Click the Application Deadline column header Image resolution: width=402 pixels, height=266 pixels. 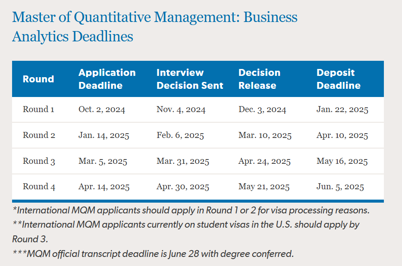coord(107,79)
